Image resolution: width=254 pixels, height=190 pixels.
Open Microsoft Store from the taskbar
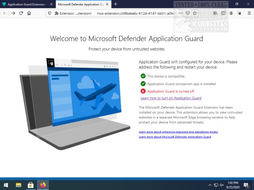(31, 185)
